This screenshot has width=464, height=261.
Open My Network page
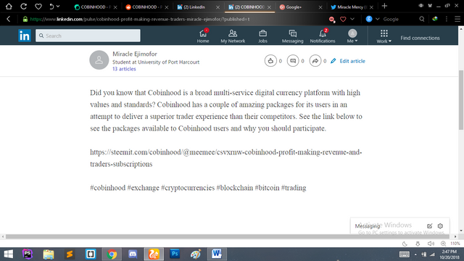click(x=233, y=36)
